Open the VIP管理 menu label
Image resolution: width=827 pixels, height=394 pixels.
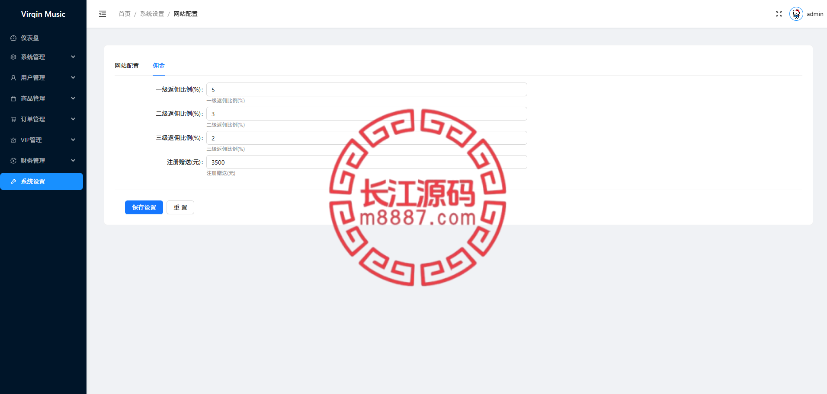tap(31, 140)
